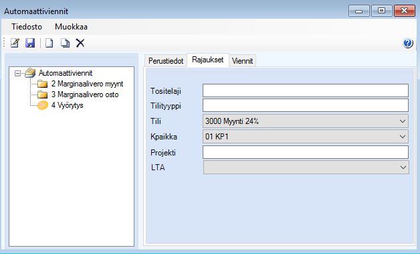Viewport: 420px width, 254px height.
Task: Click the Automaattiviennit root stack icon
Action: (30, 73)
